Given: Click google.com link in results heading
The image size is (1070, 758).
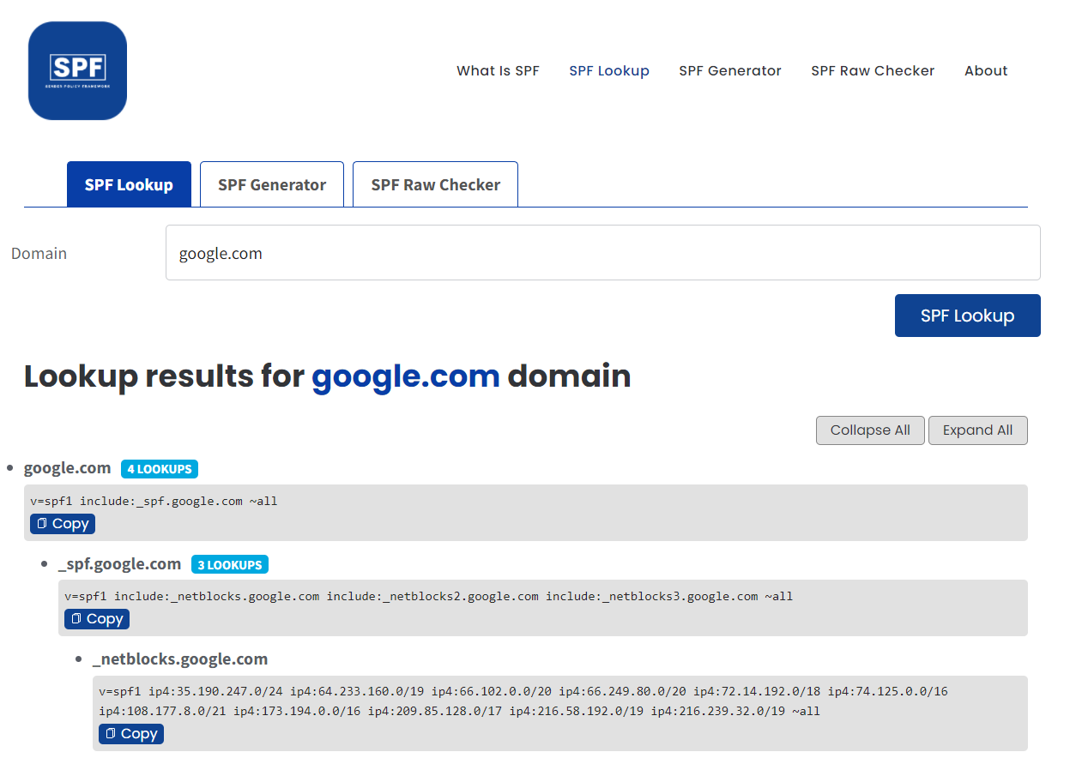Looking at the screenshot, I should click(406, 376).
